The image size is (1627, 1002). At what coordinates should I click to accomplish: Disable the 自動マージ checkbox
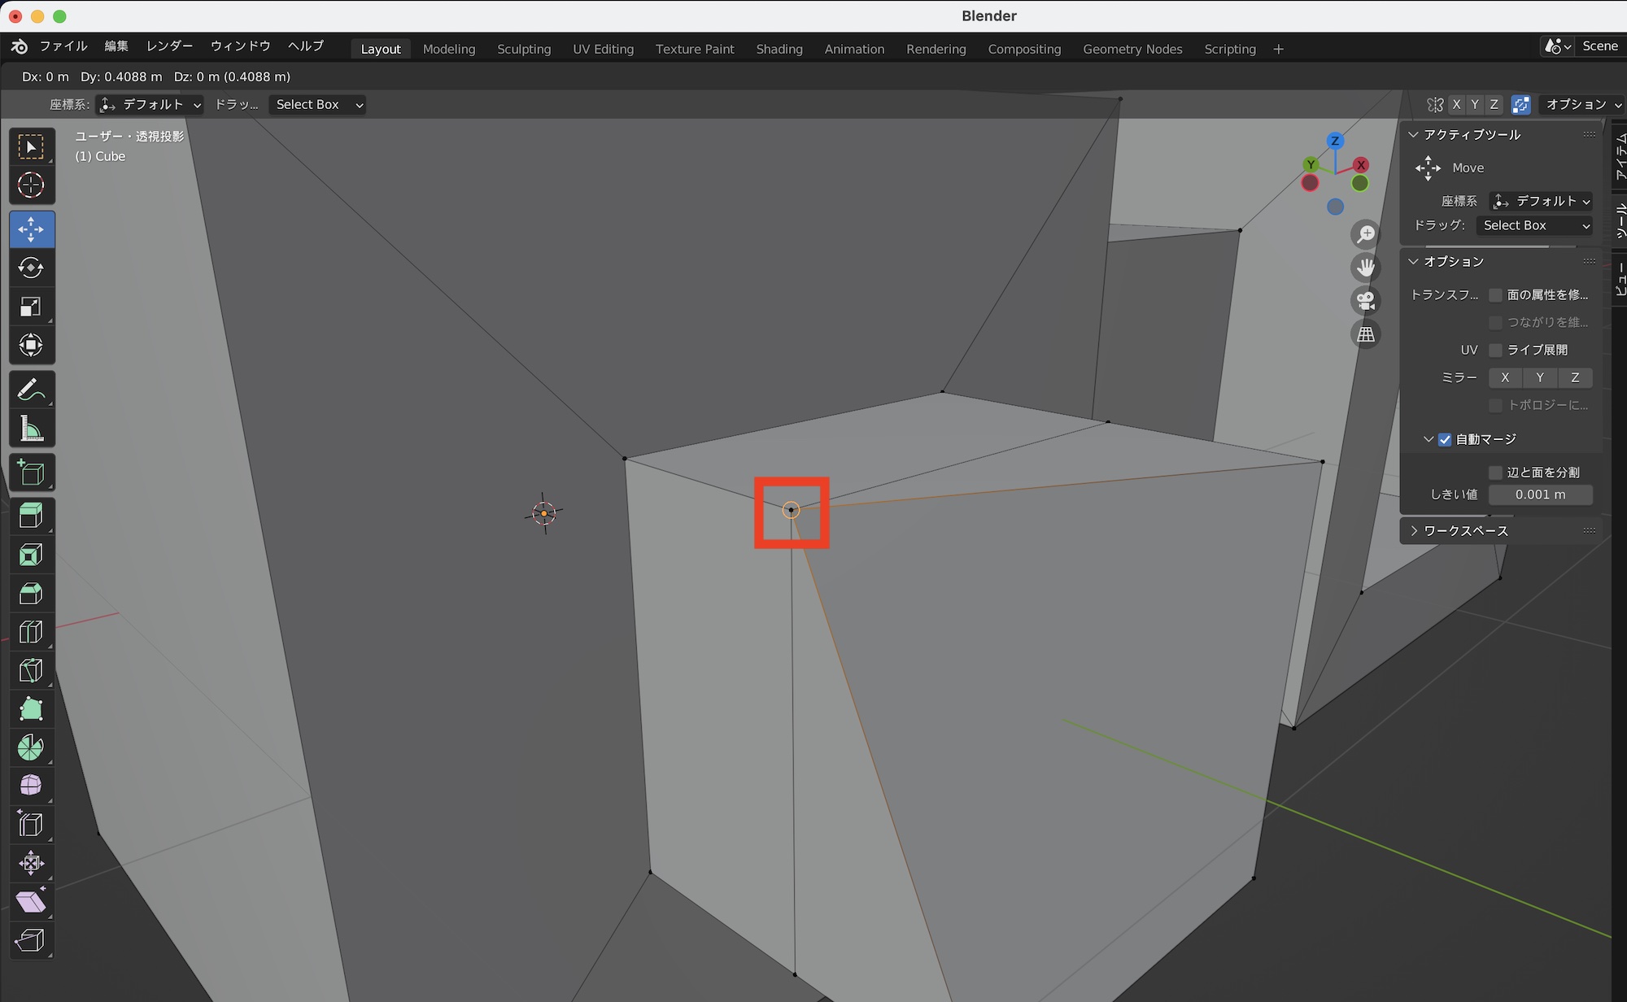coord(1445,440)
